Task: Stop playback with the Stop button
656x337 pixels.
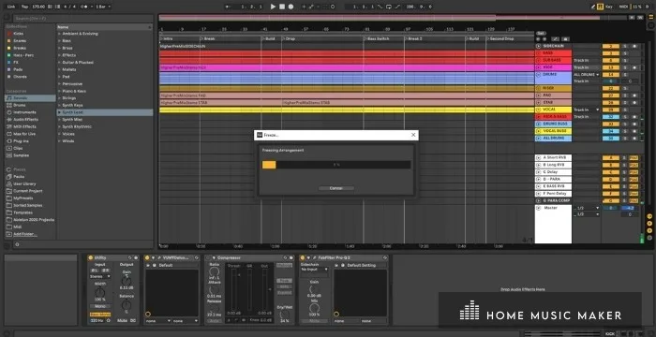Action: [x=282, y=7]
